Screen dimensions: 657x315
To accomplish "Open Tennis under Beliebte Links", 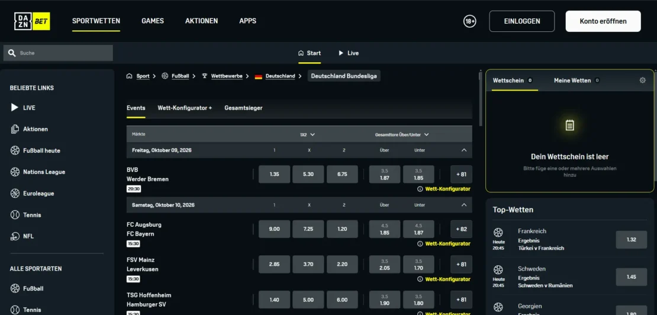I will tap(26, 215).
